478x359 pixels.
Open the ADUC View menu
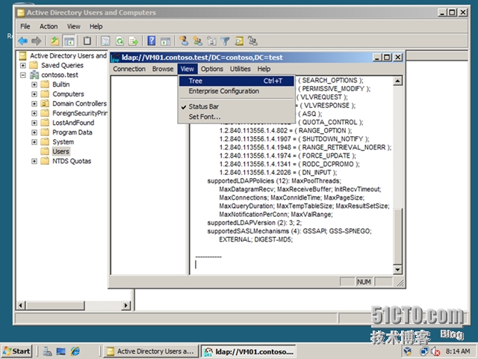click(x=74, y=27)
